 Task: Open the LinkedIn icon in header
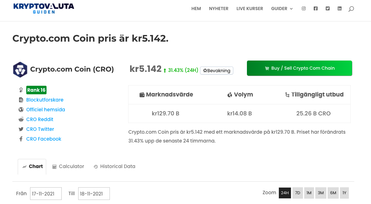(x=340, y=9)
